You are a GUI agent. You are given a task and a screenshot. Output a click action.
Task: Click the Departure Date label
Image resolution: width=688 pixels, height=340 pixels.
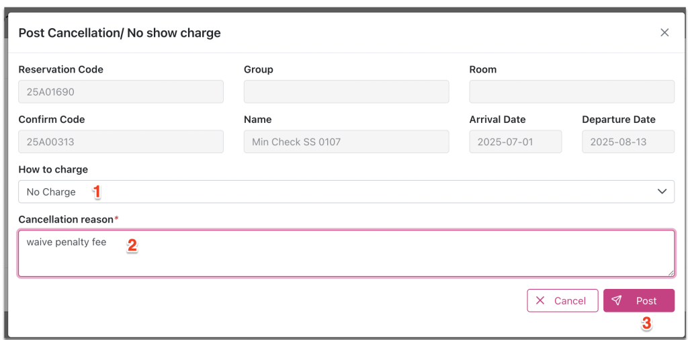coord(618,120)
